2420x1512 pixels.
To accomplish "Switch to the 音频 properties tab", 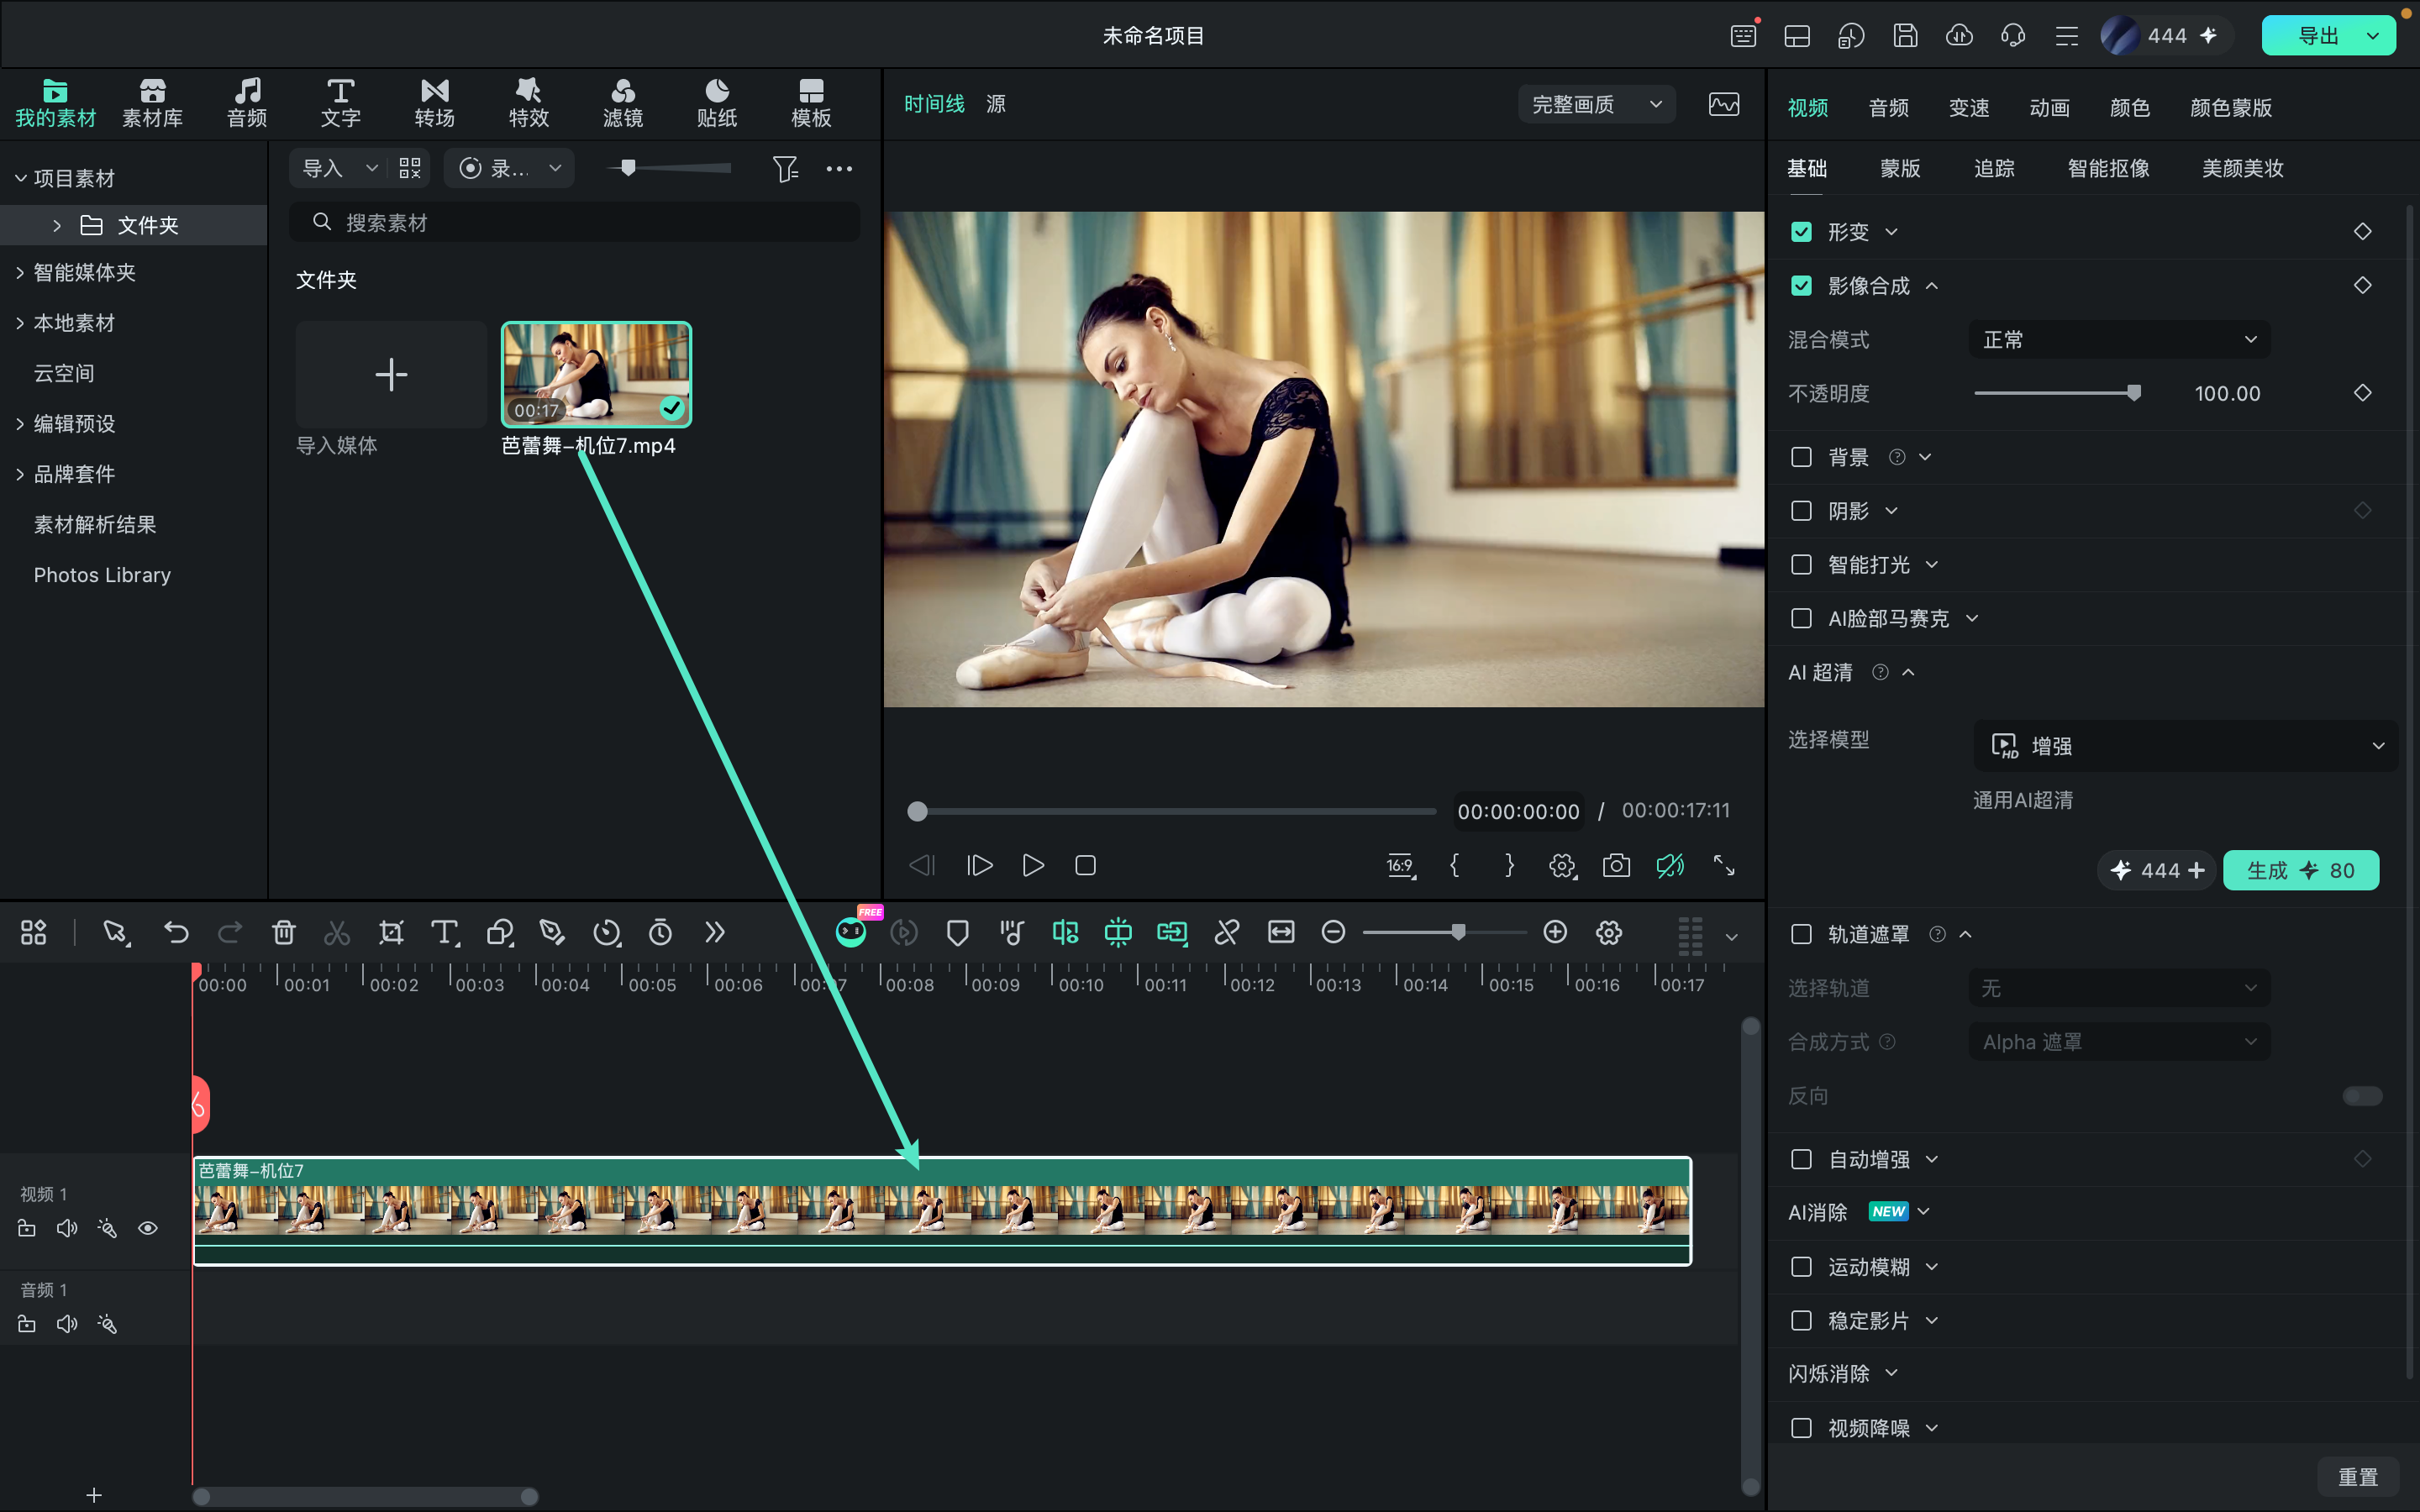I will [1888, 108].
